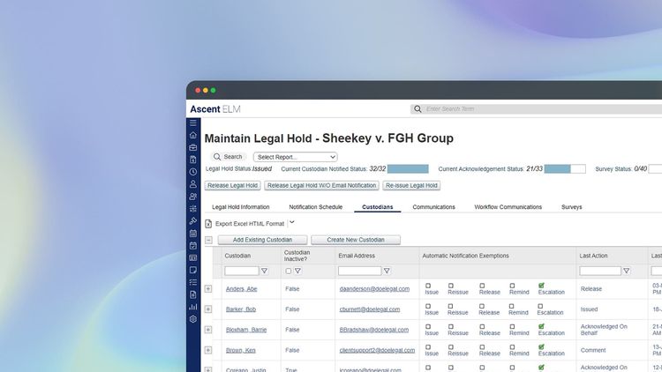Open export format chevron dropdown
Image resolution: width=662 pixels, height=372 pixels.
tap(292, 222)
